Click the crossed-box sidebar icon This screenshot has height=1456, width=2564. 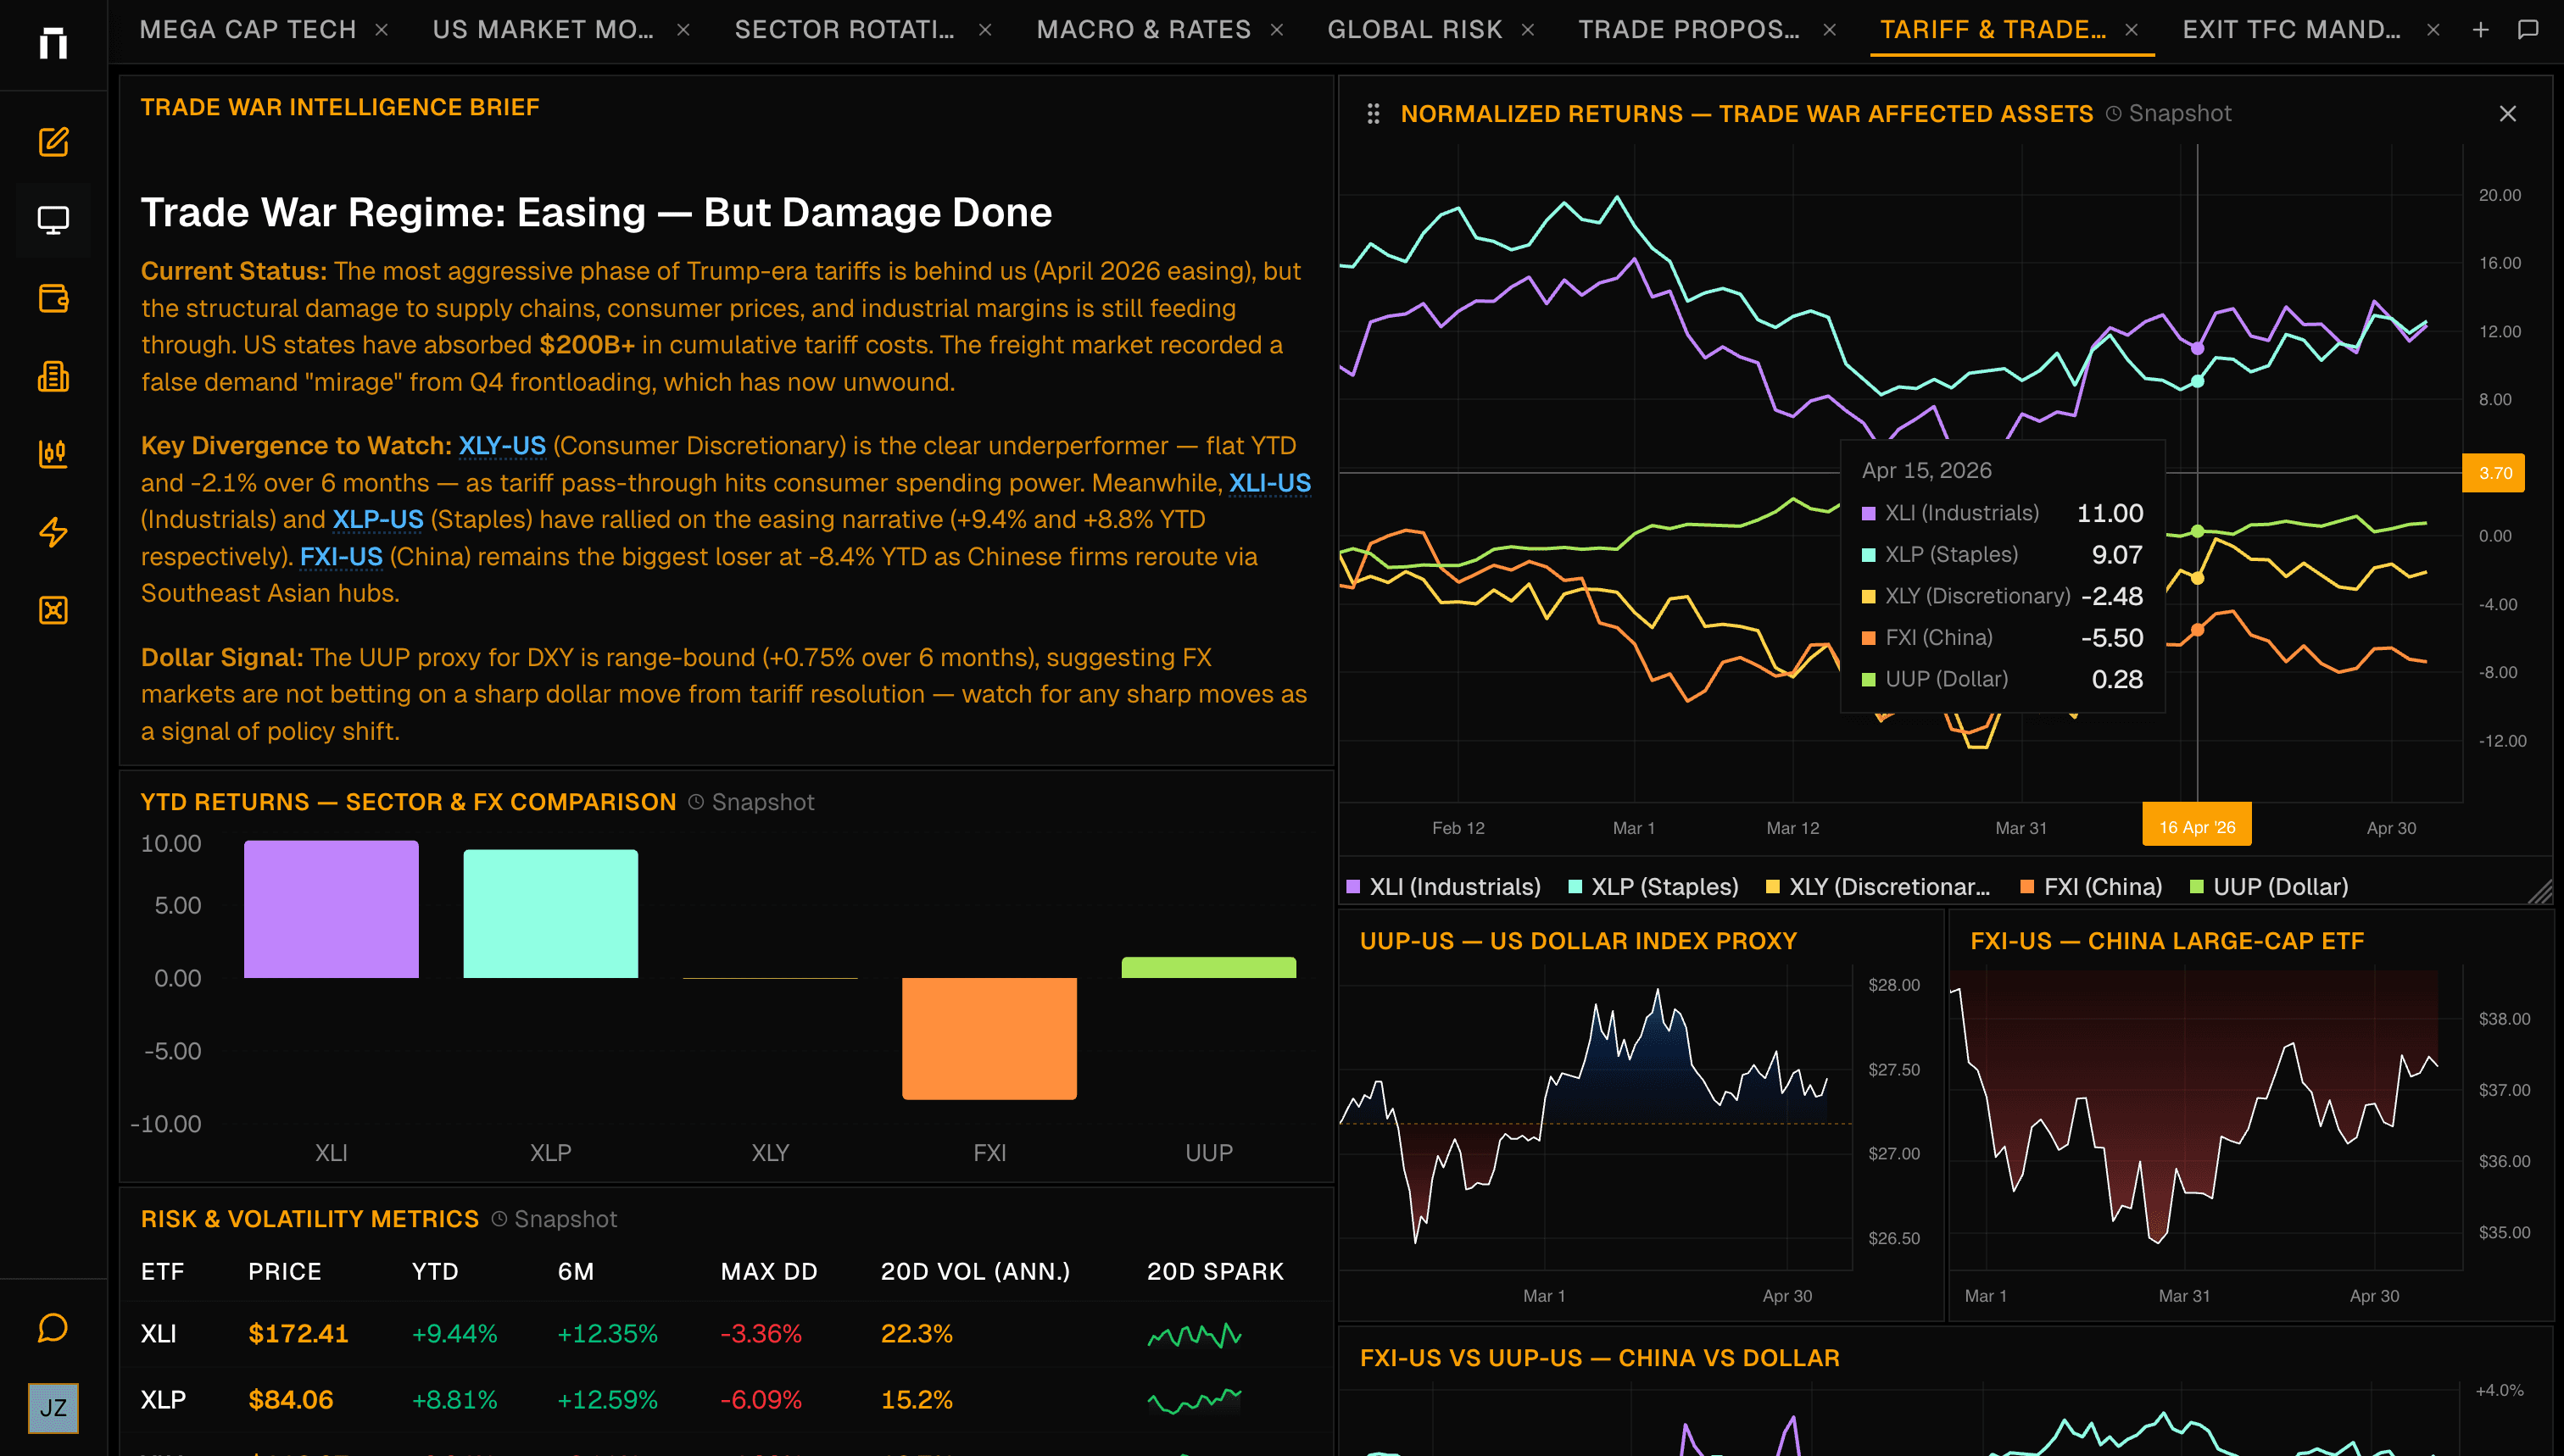click(53, 610)
